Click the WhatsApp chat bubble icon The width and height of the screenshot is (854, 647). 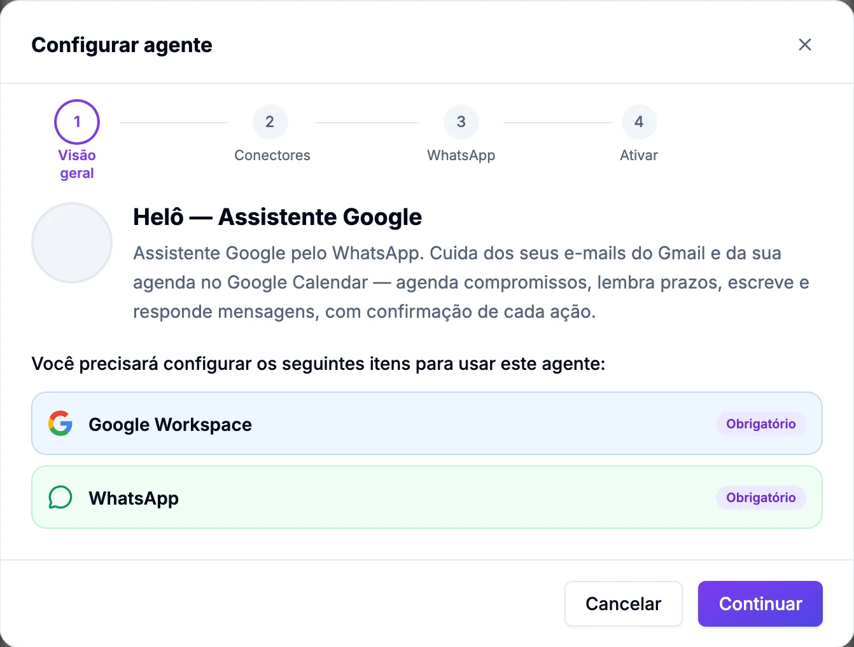click(60, 497)
